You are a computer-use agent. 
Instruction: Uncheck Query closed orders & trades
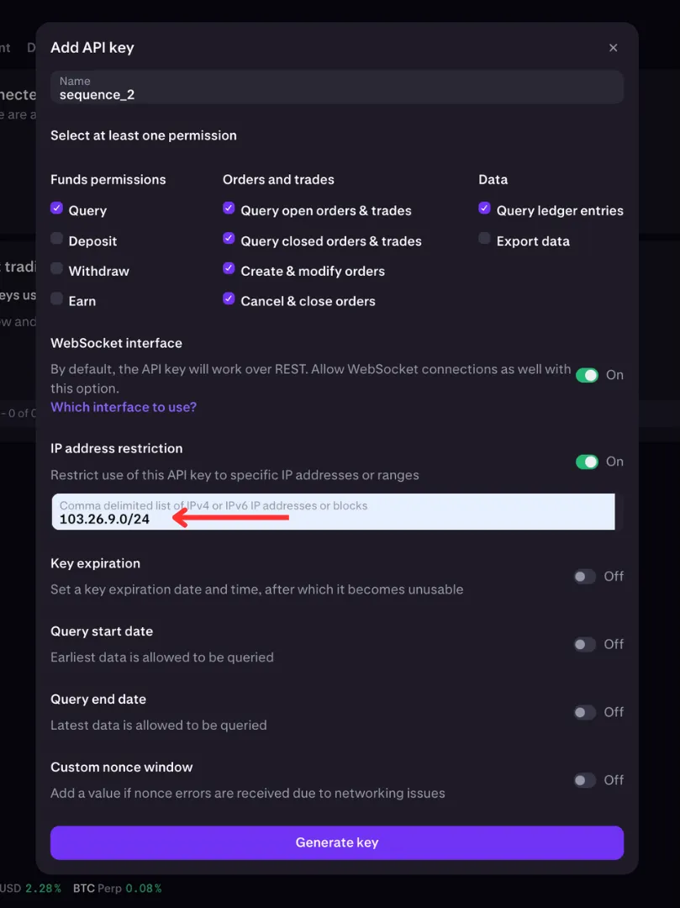pyautogui.click(x=229, y=238)
